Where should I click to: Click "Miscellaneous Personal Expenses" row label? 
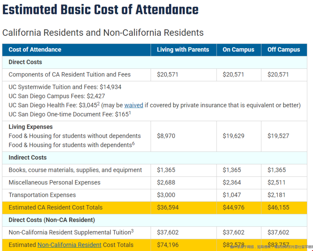(x=55, y=183)
